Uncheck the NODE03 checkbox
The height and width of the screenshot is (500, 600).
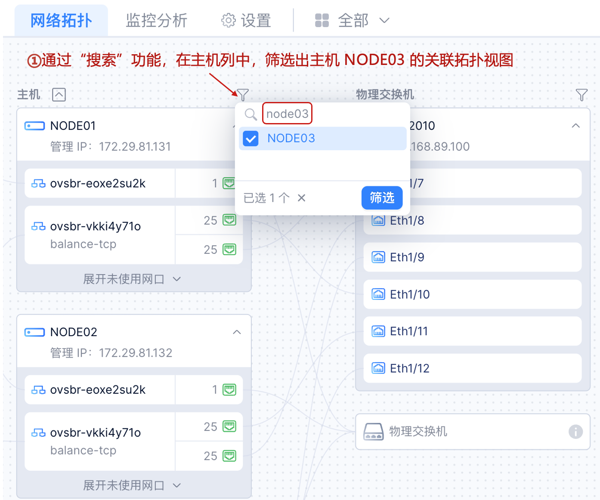[x=251, y=139]
